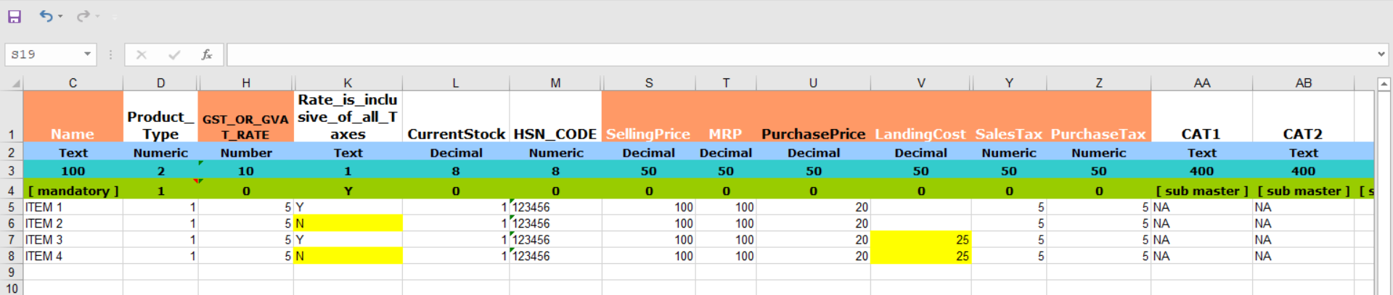
Task: Click the yellow LandingCost cell in row 7
Action: point(920,240)
